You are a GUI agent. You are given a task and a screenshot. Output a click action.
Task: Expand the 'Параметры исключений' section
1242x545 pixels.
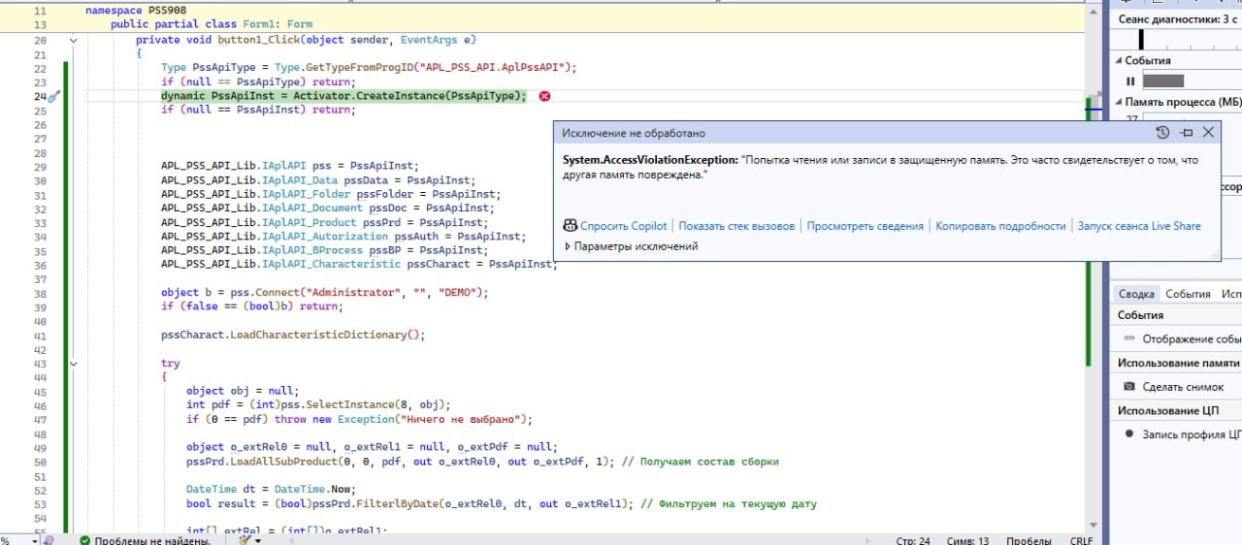click(x=568, y=246)
